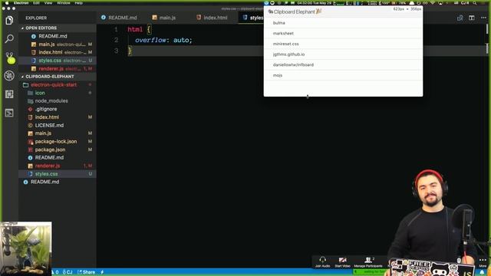Click the CJ account entry in status bar
The image size is (491, 276).
(x=68, y=272)
